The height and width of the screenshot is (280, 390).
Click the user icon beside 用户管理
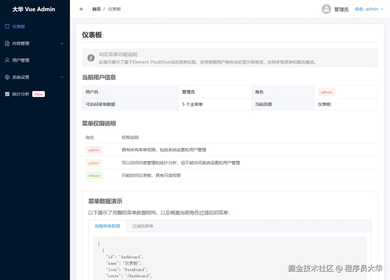(7, 60)
